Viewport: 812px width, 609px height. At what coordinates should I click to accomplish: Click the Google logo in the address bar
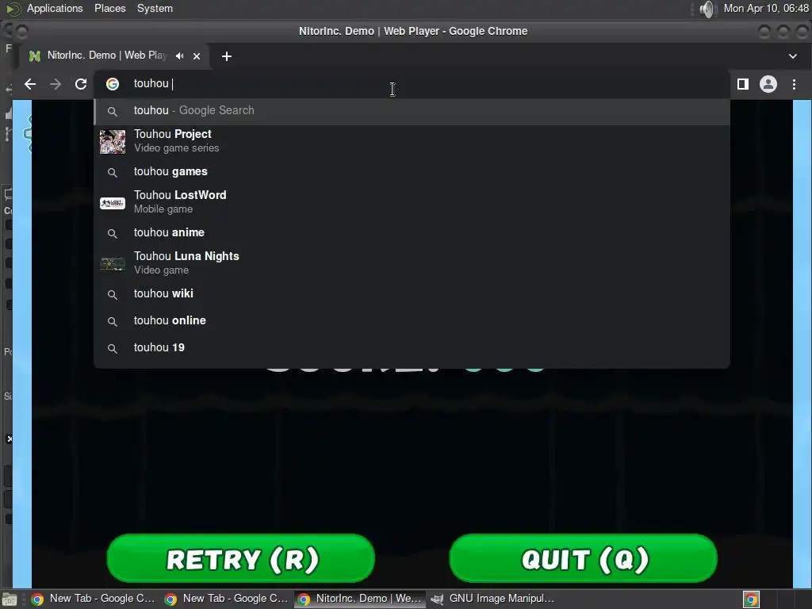[113, 84]
